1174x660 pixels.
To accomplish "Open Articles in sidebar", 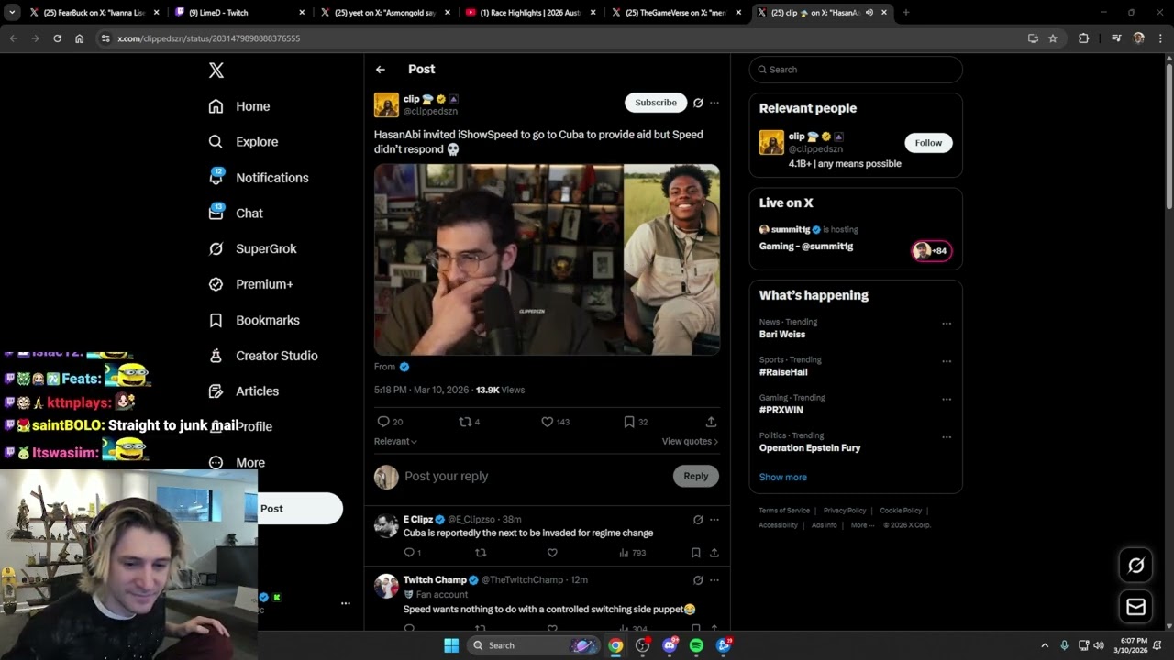I will click(x=243, y=391).
